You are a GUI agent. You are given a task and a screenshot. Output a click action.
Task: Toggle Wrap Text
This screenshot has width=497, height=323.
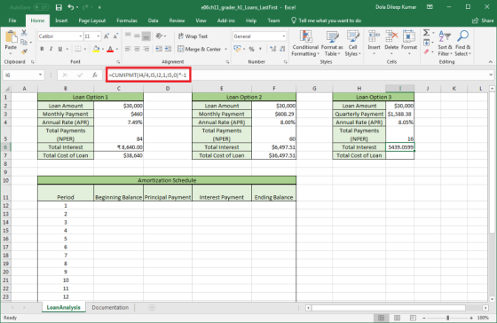[193, 36]
